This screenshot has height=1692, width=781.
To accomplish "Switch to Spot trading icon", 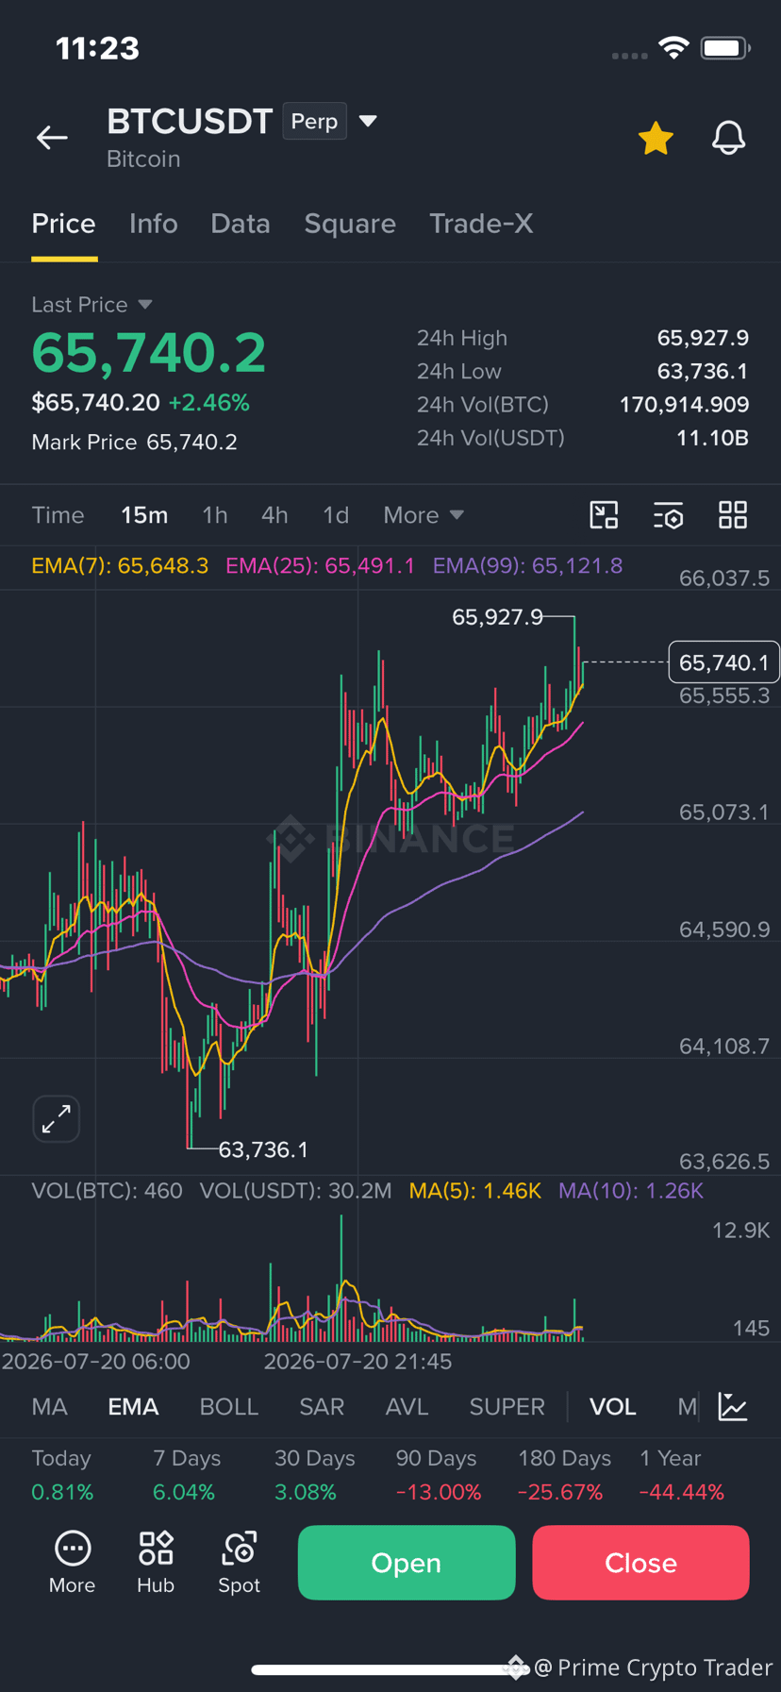I will pos(239,1563).
